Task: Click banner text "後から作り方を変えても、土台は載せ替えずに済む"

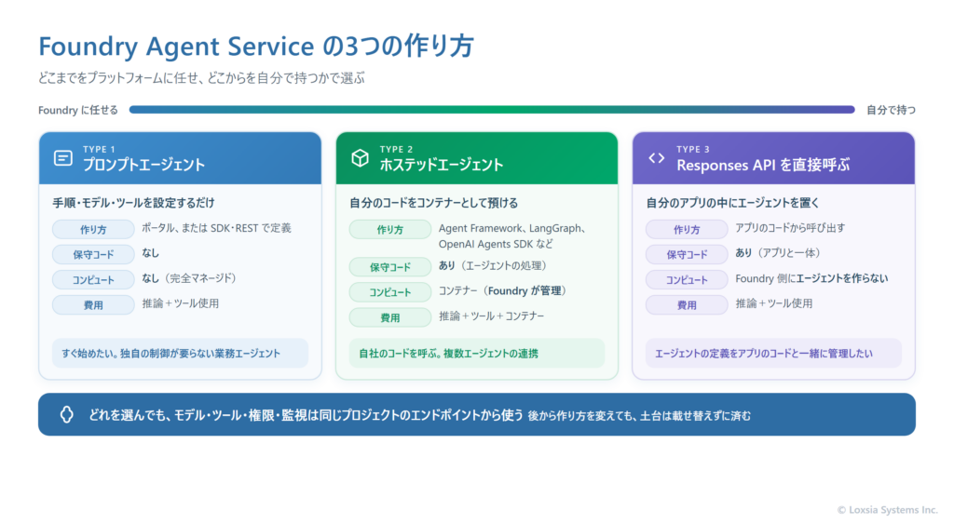Action: [639, 416]
